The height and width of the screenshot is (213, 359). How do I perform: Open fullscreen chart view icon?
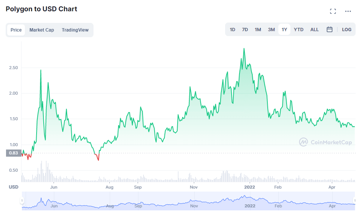(x=333, y=11)
